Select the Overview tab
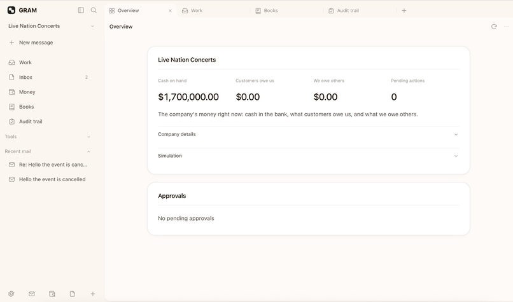 click(141, 10)
